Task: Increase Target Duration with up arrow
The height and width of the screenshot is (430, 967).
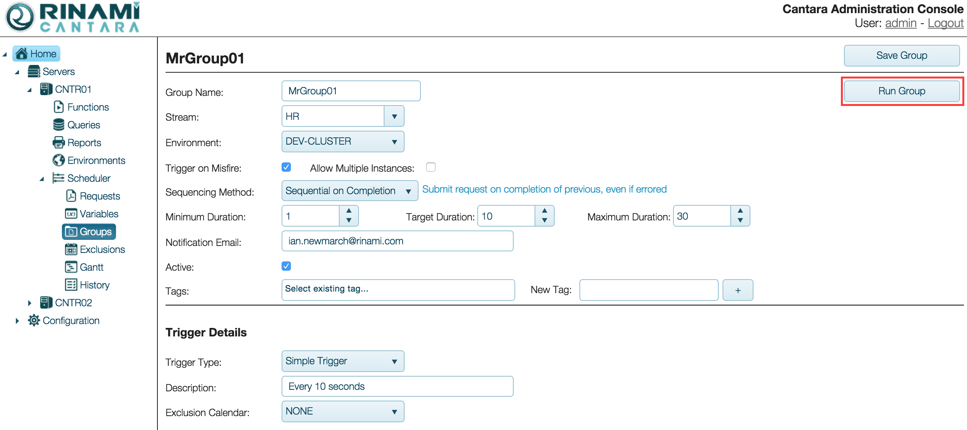Action: (544, 211)
